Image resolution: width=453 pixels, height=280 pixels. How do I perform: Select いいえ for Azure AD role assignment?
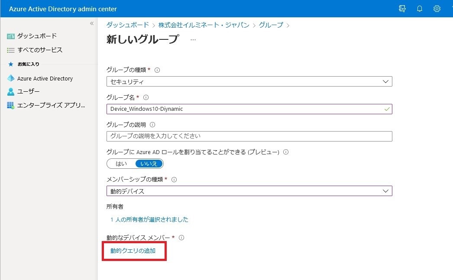pyautogui.click(x=149, y=164)
